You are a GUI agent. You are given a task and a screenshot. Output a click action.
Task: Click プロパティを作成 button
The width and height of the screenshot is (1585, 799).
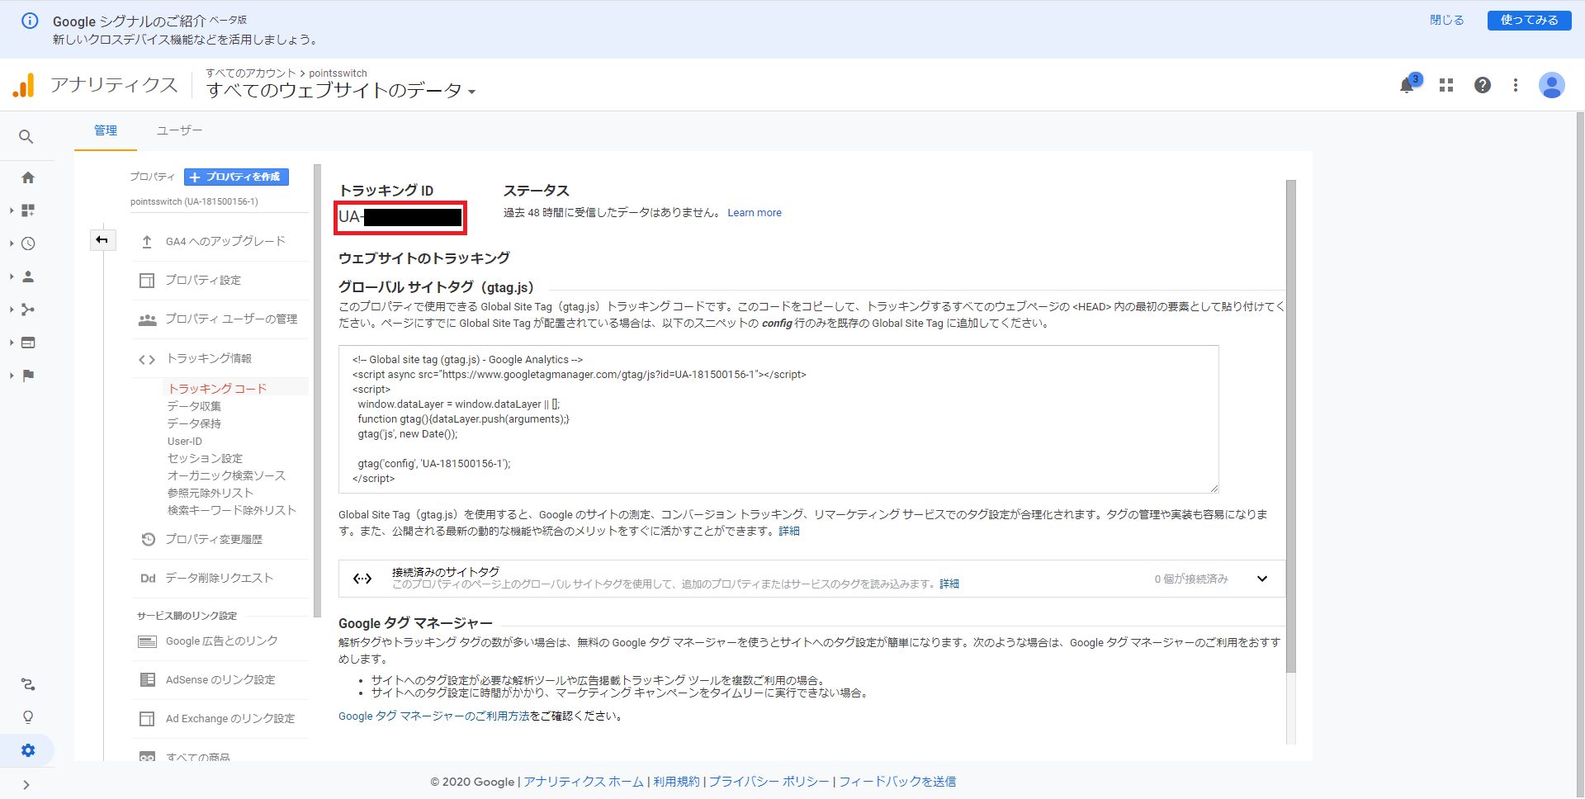click(236, 177)
